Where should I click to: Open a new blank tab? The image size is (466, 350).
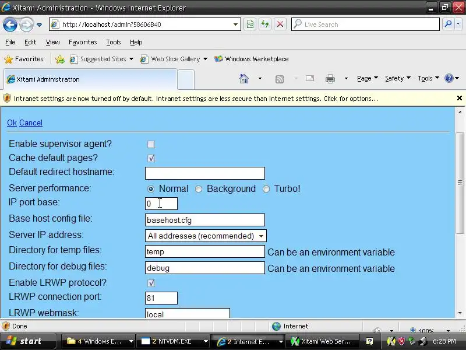186,79
